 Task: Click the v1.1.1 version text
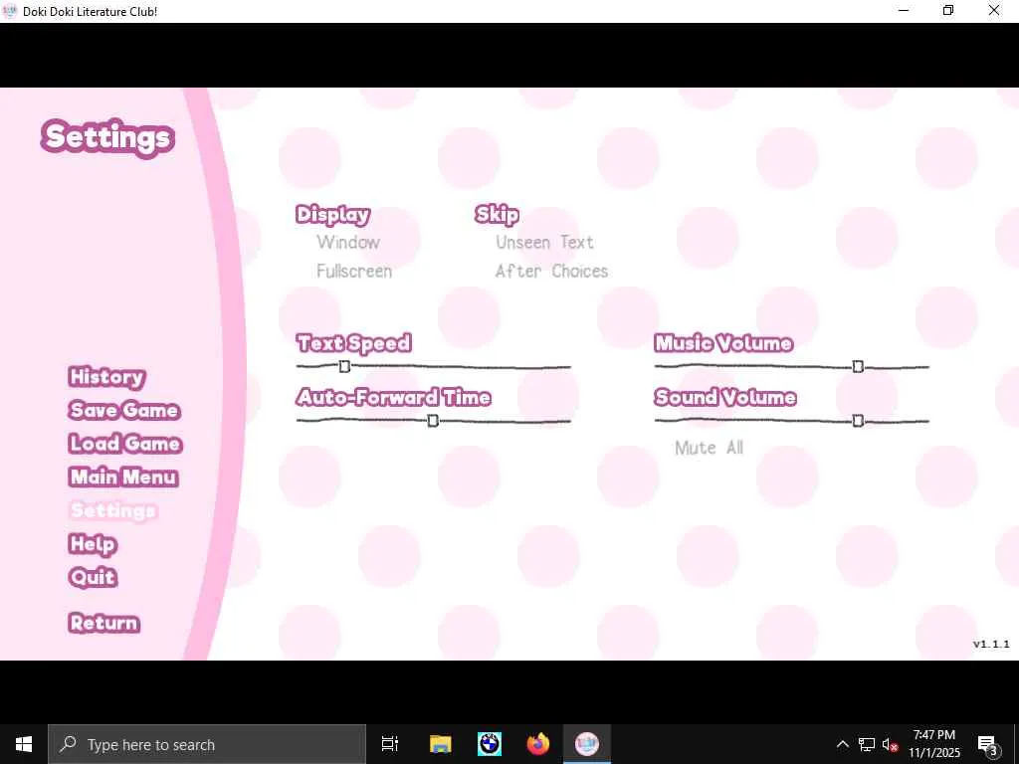coord(991,645)
